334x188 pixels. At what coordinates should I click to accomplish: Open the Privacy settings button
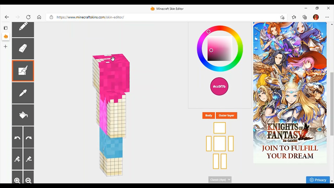(318, 180)
